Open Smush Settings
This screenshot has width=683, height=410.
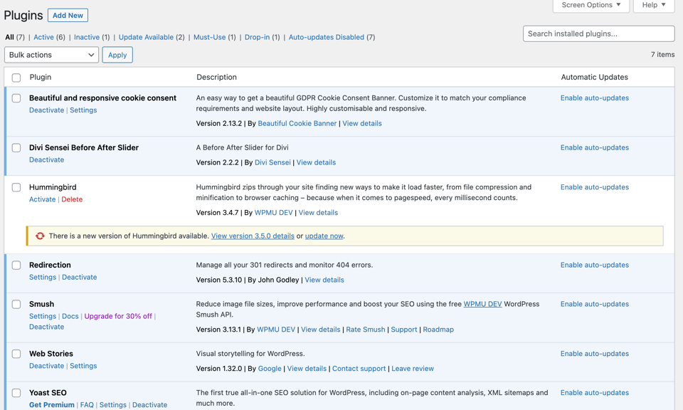(43, 316)
